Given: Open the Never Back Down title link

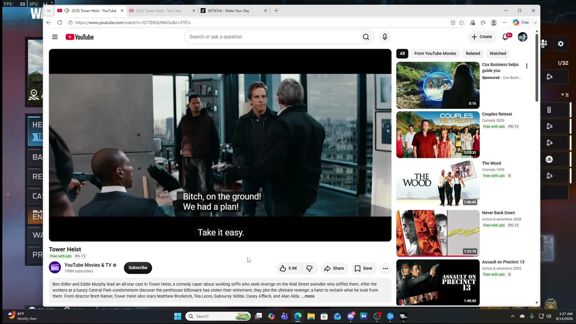Looking at the screenshot, I should [499, 213].
